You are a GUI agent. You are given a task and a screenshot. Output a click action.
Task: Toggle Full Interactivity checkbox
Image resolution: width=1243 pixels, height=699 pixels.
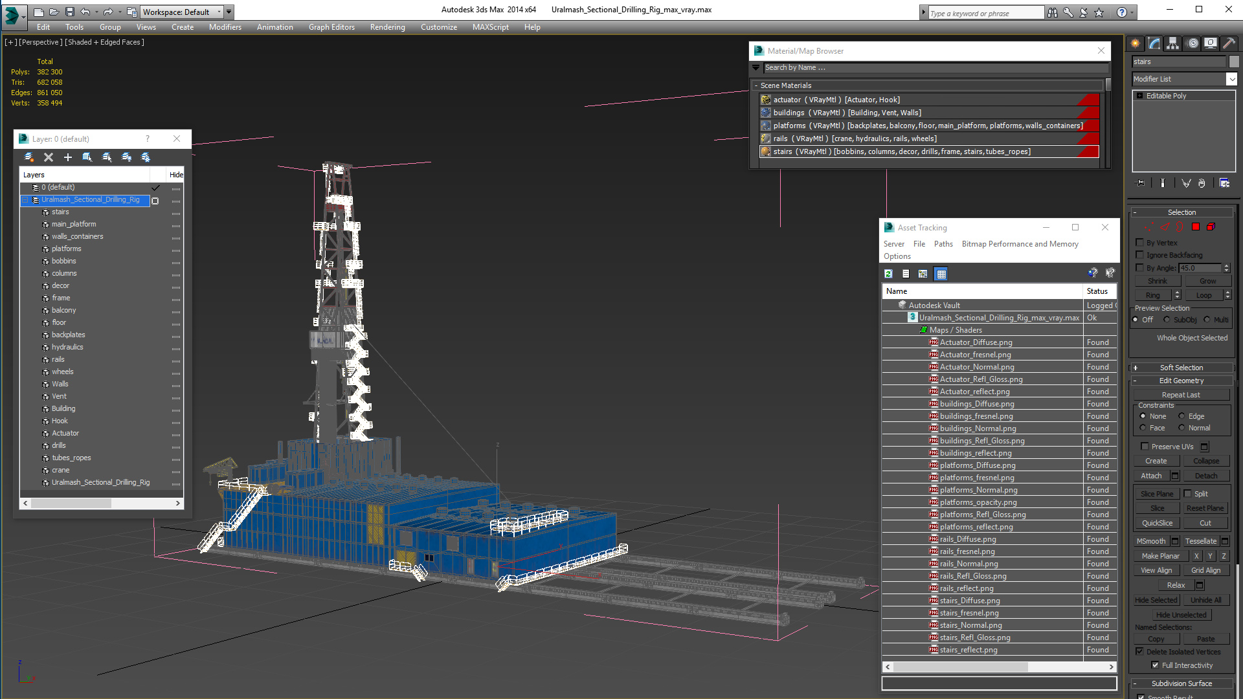tap(1155, 665)
